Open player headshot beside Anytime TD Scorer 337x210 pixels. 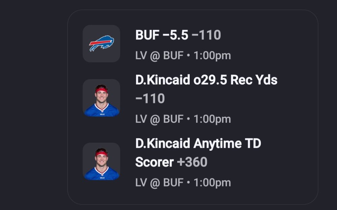pos(101,162)
